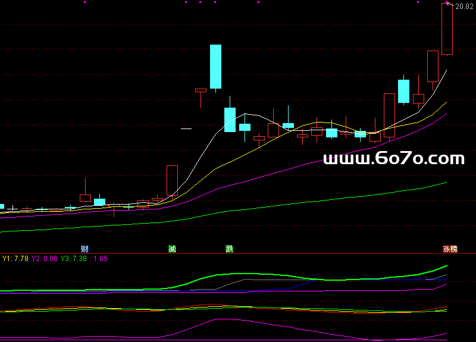This screenshot has height=342, width=476.
Task: Select the tallest red candlestick at far right
Action: point(447,29)
